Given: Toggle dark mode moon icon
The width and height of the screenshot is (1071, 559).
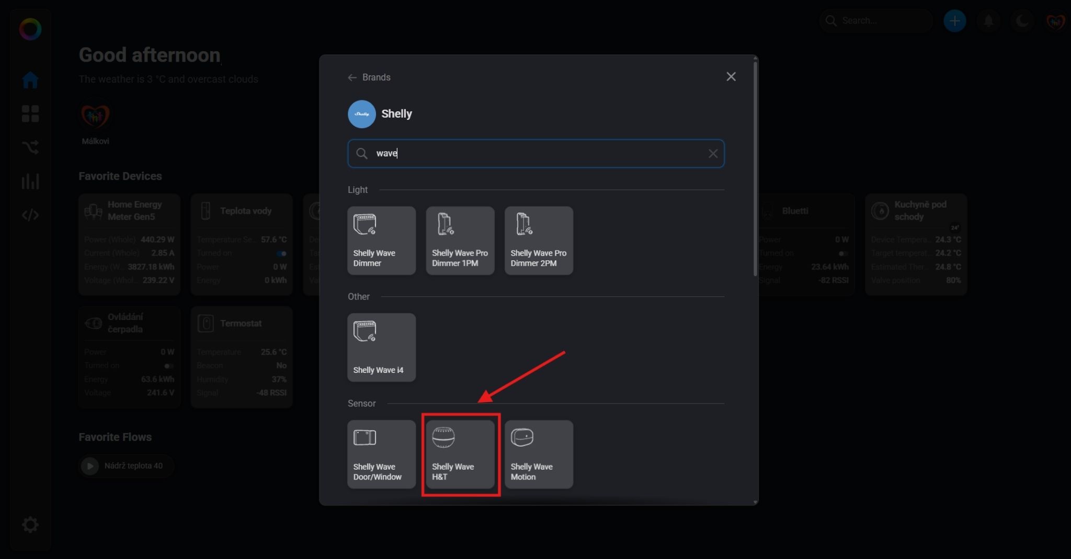Looking at the screenshot, I should pos(1022,21).
